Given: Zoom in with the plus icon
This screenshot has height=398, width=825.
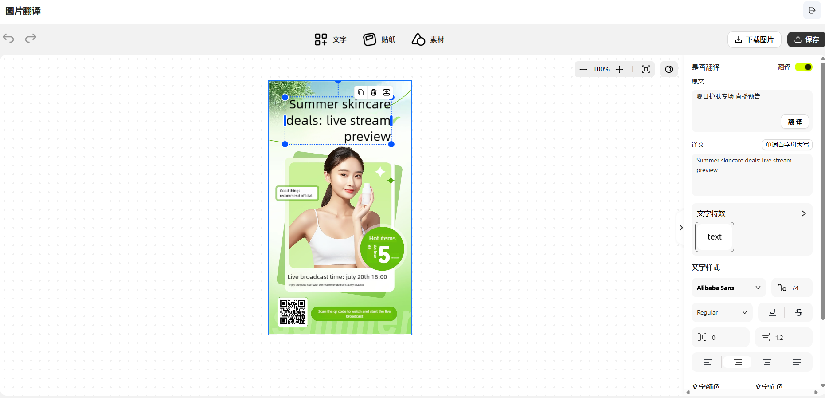Looking at the screenshot, I should pyautogui.click(x=619, y=69).
